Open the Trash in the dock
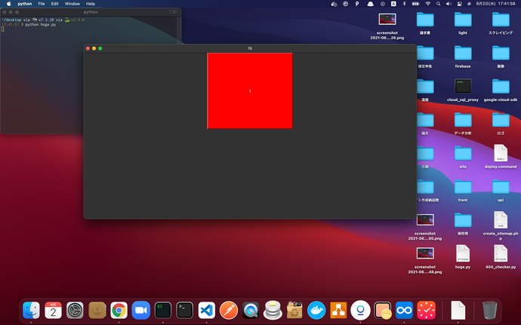This screenshot has width=521, height=325. coord(489,310)
